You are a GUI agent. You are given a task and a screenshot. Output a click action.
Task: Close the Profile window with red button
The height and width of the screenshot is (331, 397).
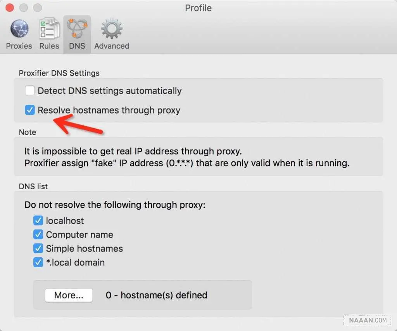[x=10, y=8]
